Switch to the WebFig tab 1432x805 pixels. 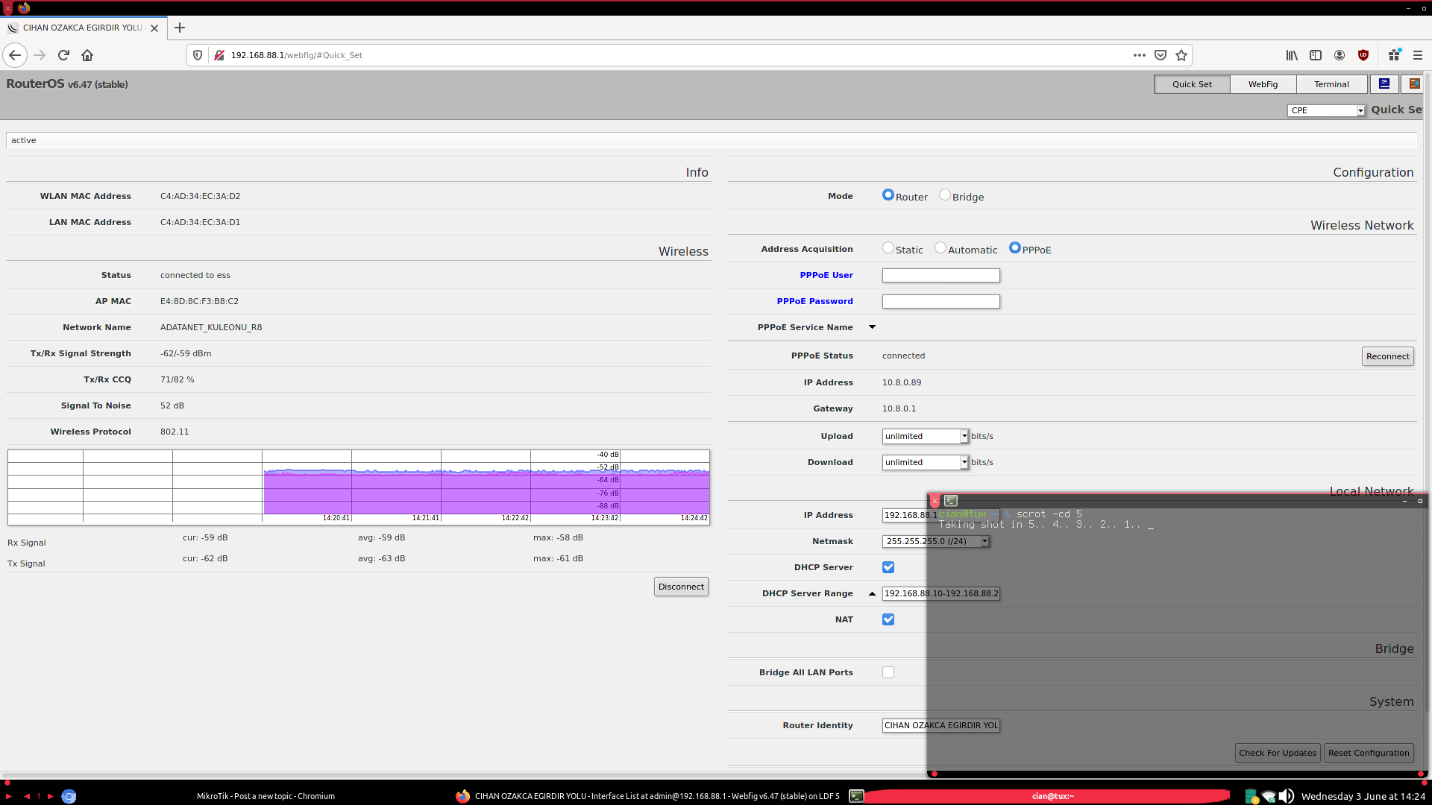[x=1263, y=84]
